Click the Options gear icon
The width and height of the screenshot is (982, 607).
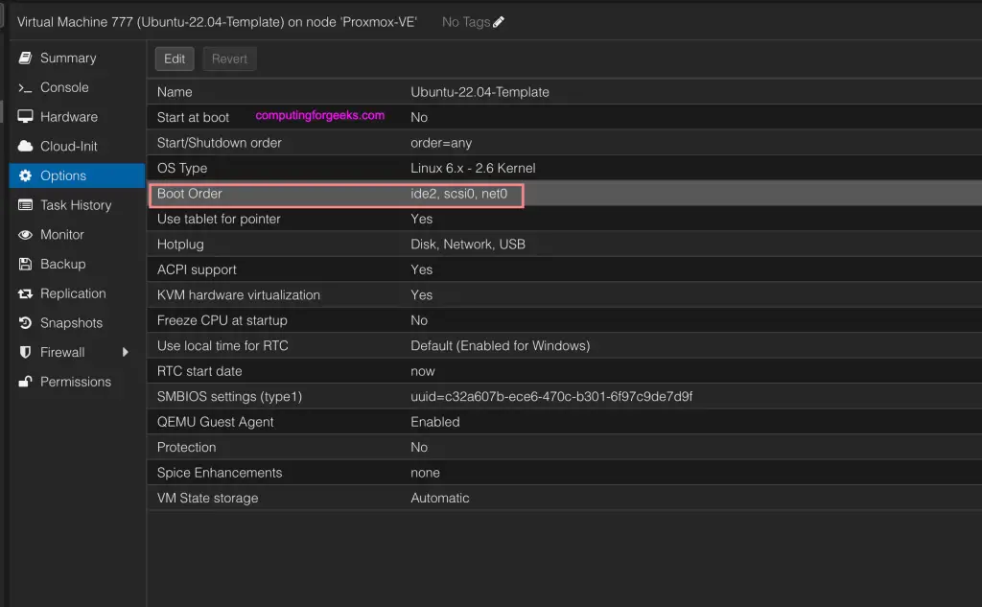(x=25, y=176)
